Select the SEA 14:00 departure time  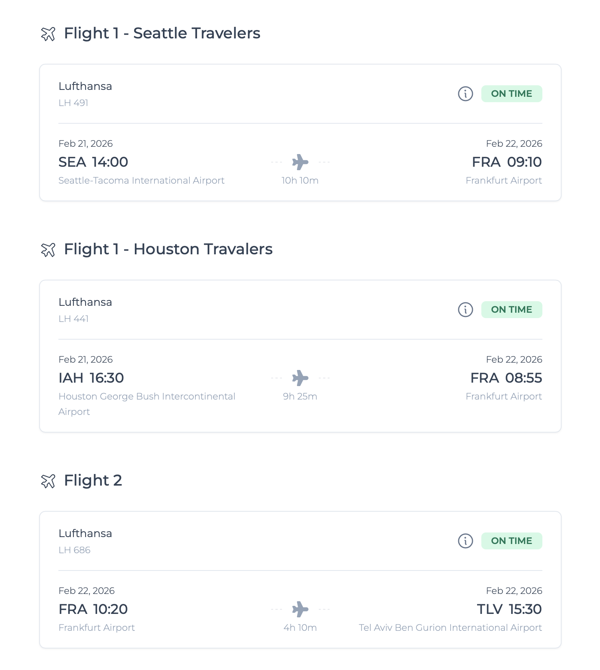point(93,162)
